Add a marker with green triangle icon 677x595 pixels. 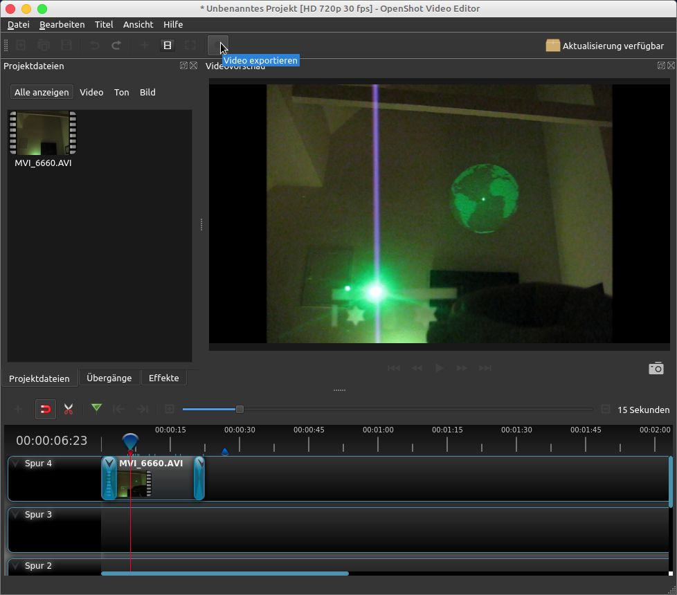[x=97, y=408]
